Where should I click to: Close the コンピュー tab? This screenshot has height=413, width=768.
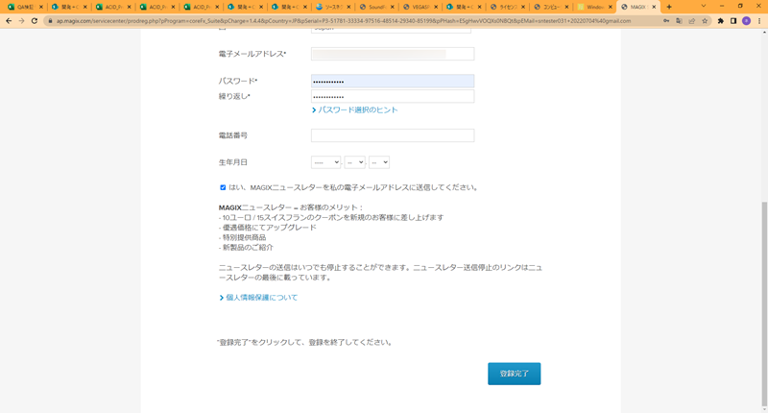(566, 7)
